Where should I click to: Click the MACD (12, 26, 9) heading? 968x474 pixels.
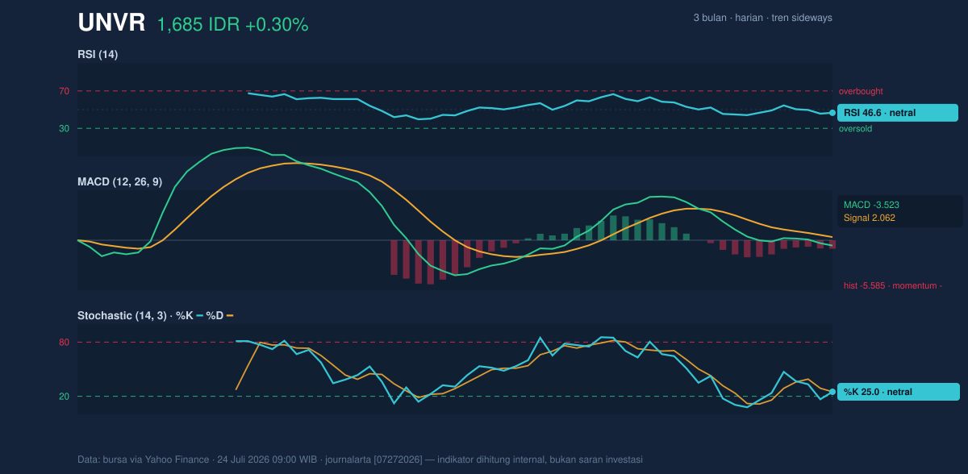tap(119, 182)
